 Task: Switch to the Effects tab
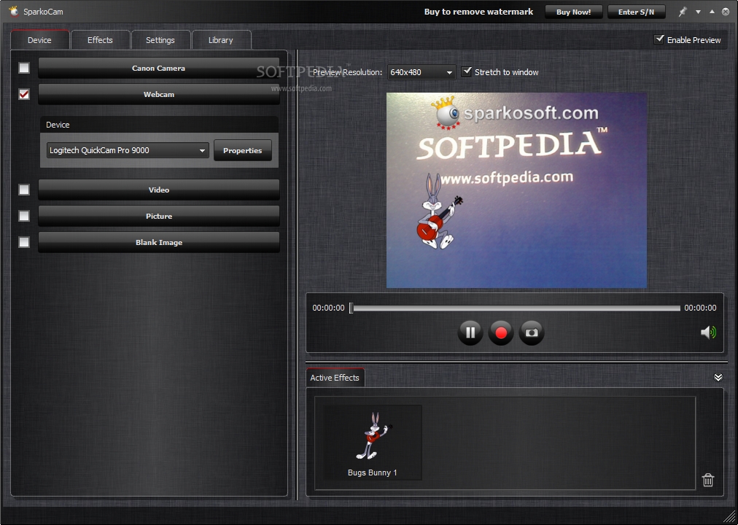pos(100,40)
